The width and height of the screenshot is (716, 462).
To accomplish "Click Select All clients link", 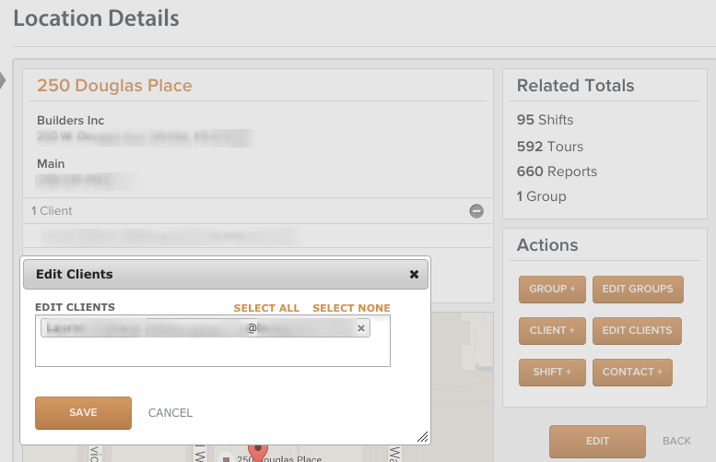I will (266, 308).
